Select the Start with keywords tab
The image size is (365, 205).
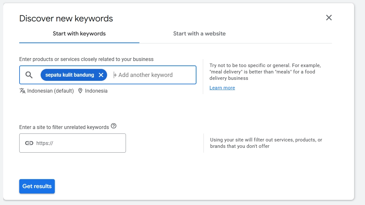click(x=79, y=33)
